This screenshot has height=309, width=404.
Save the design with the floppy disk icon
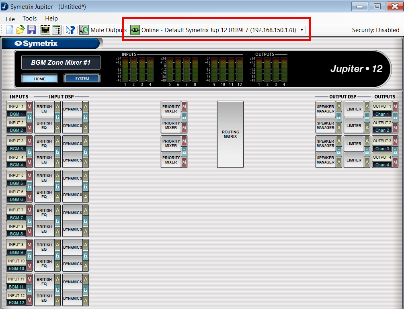[x=31, y=30]
